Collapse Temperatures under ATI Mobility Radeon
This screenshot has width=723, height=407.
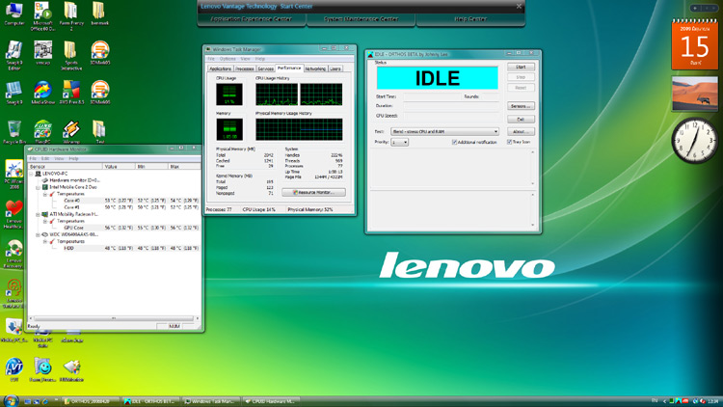tap(45, 222)
